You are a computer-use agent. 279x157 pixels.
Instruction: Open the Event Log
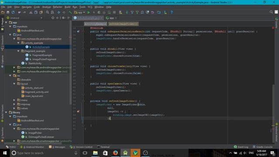pyautogui.click(x=241, y=147)
